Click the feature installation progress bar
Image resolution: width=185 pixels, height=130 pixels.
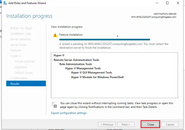point(105,40)
